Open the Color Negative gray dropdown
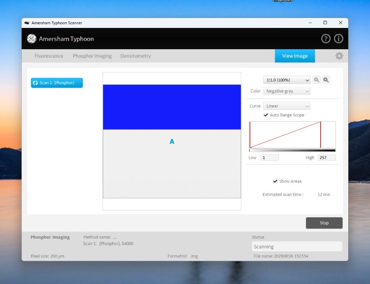Screen dimensions: 370x284 click(287, 91)
